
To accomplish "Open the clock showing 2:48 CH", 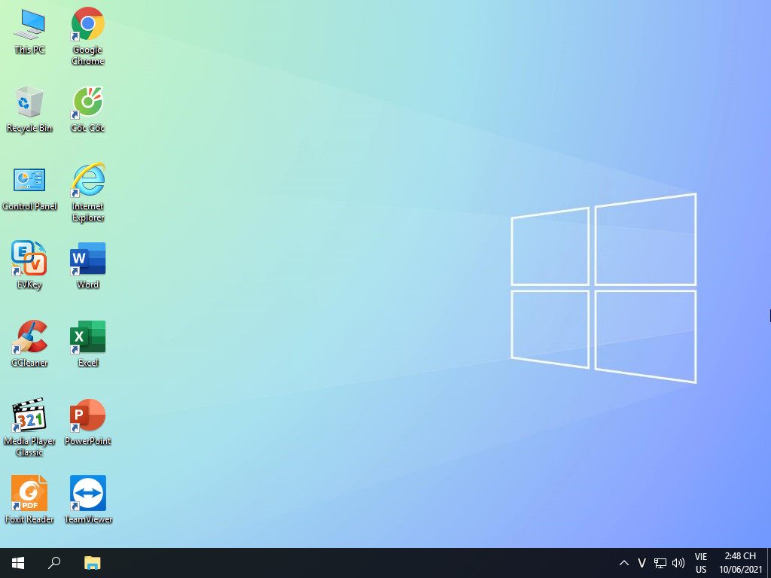I will pos(740,563).
